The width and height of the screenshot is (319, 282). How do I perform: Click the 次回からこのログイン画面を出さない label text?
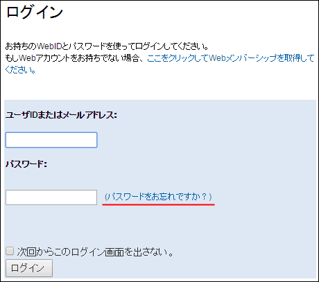[95, 252]
